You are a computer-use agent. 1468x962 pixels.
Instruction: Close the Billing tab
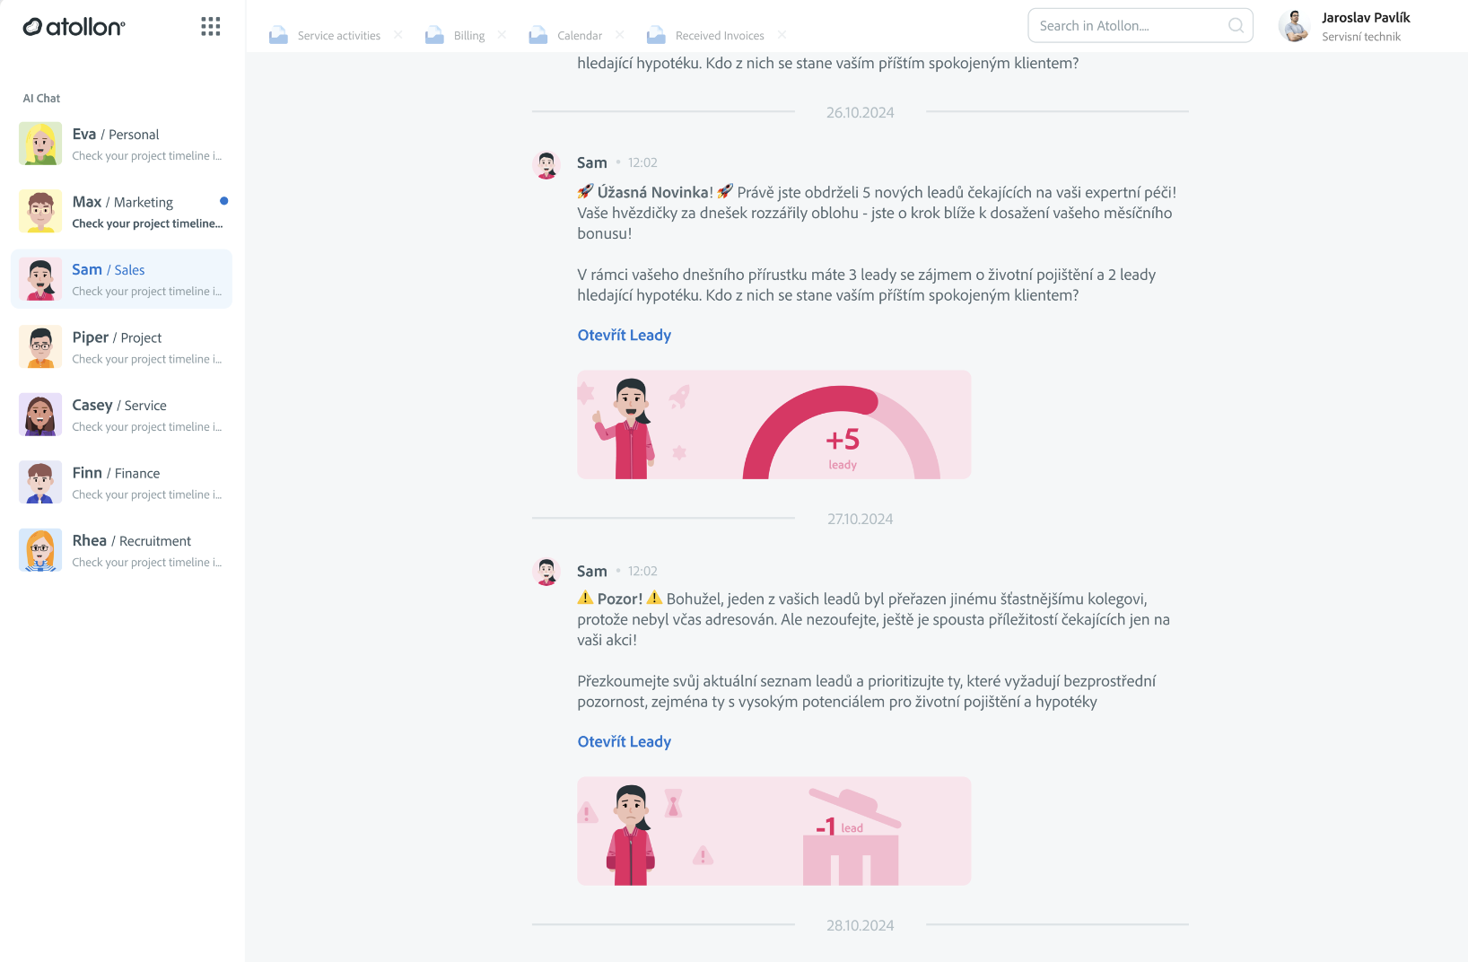pos(502,35)
